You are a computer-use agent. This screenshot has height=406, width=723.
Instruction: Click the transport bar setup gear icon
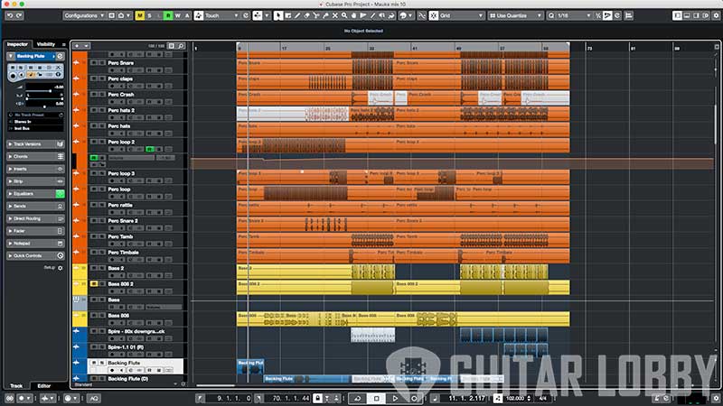click(x=716, y=398)
